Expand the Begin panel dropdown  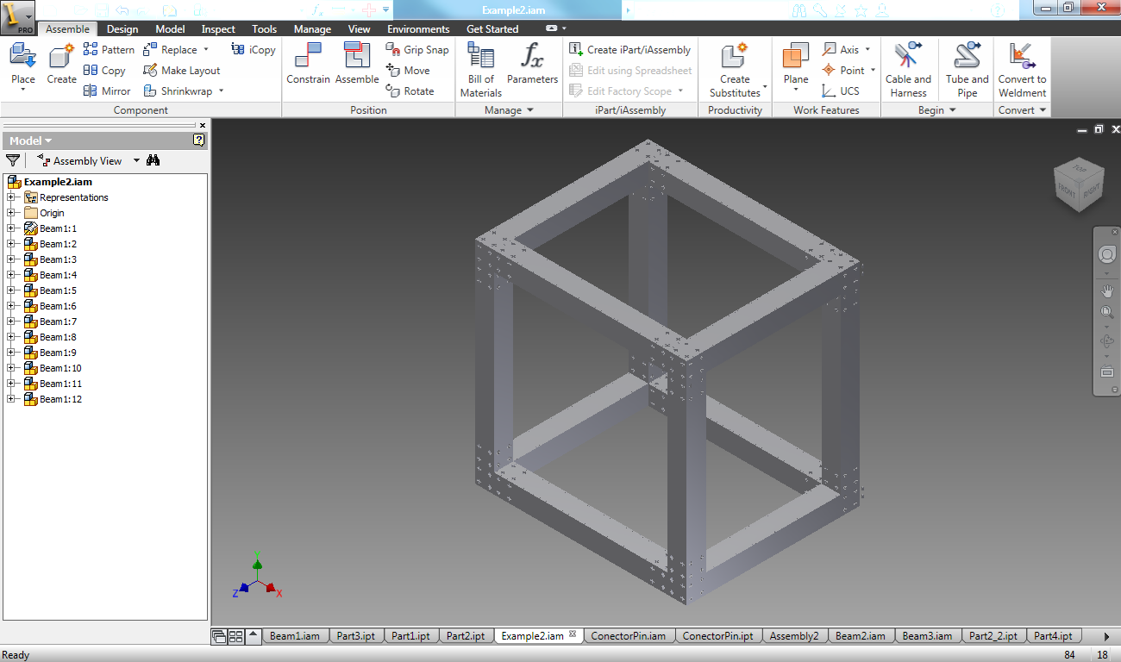pos(952,110)
